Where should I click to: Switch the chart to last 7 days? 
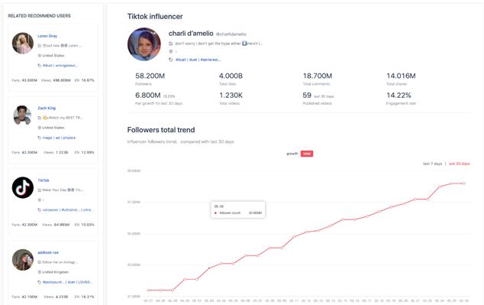[432, 164]
